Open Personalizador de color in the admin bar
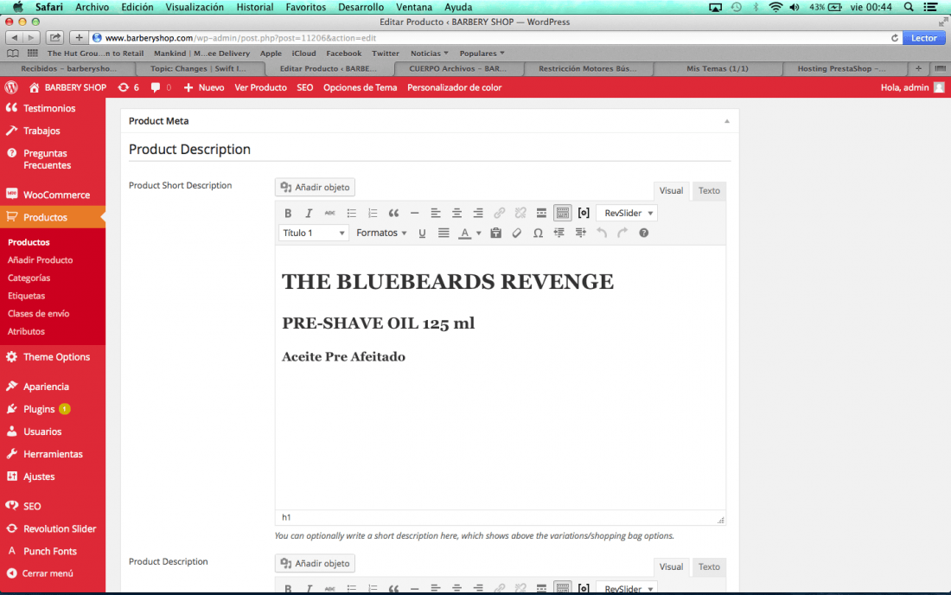 [454, 87]
